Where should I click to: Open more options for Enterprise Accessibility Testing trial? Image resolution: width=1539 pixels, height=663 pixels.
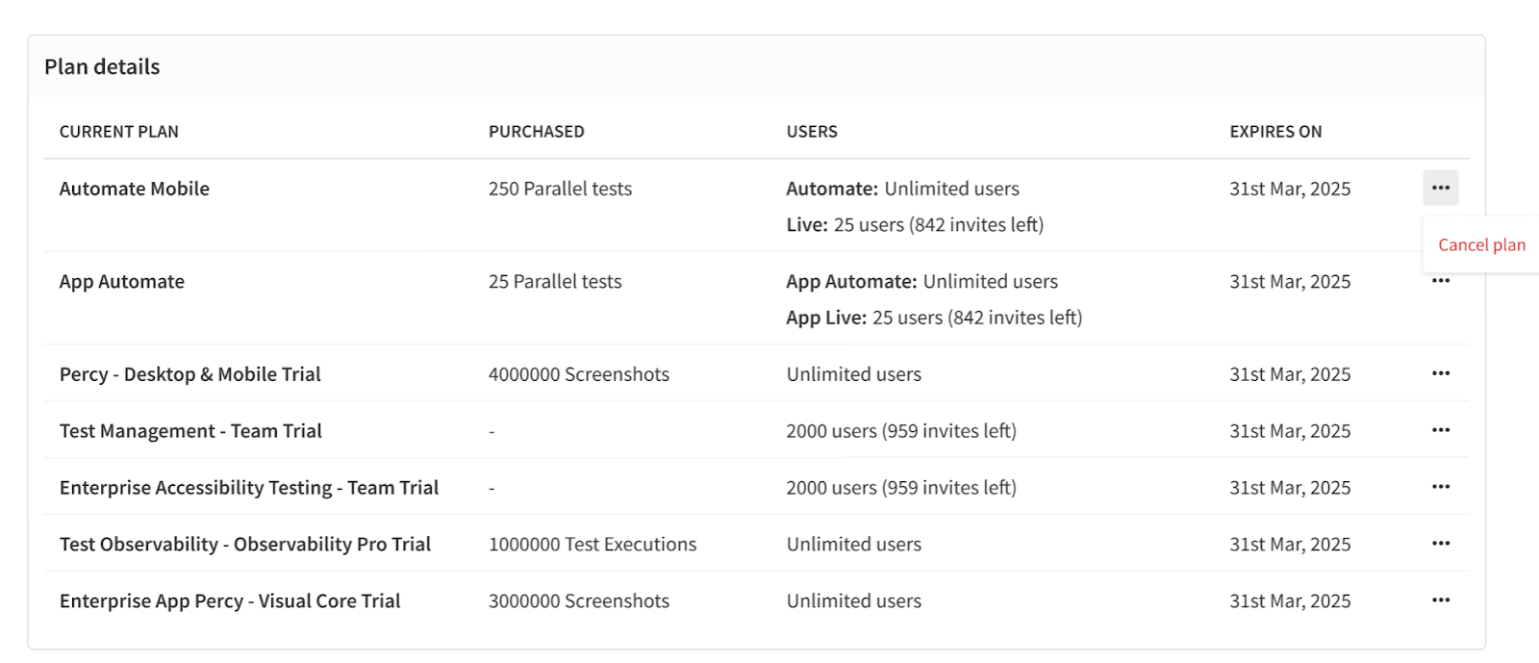(1440, 487)
